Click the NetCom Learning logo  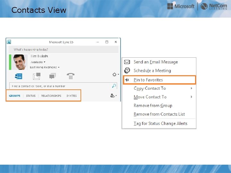[x=214, y=6]
